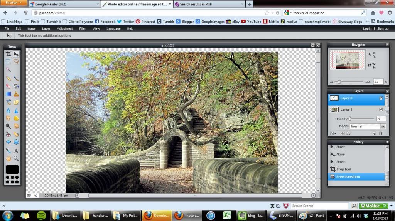
Task: Click the layer Opacity slider handle
Action: pos(350,119)
